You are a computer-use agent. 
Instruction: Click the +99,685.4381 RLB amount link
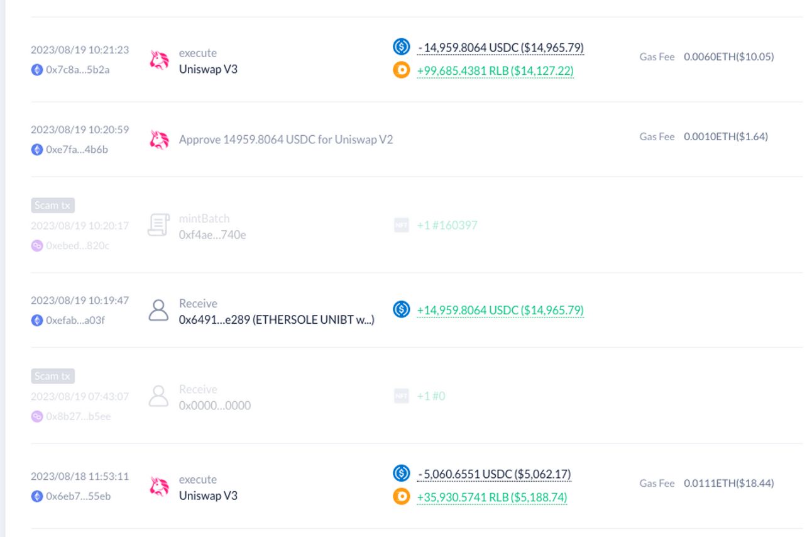(x=495, y=71)
